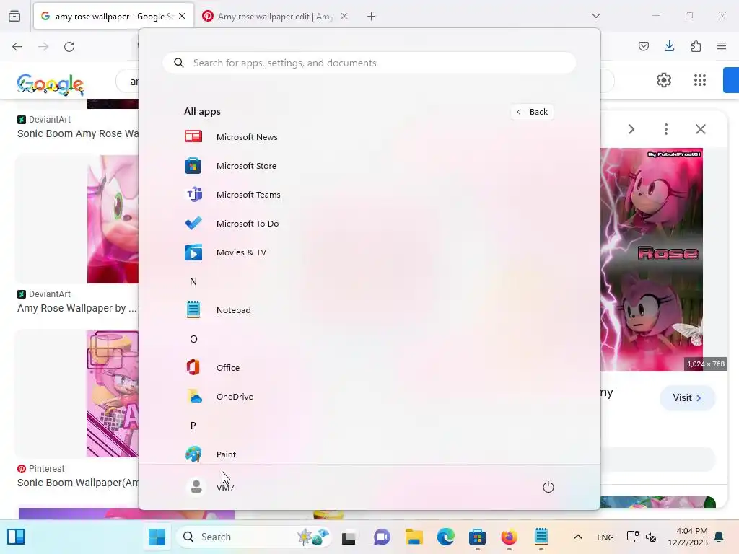This screenshot has height=554, width=739.
Task: Click ENG language indicator in tray
Action: 605,537
